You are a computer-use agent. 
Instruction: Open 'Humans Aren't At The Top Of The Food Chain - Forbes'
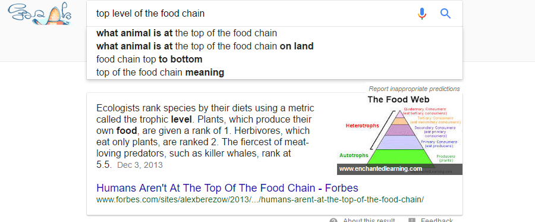[227, 188]
